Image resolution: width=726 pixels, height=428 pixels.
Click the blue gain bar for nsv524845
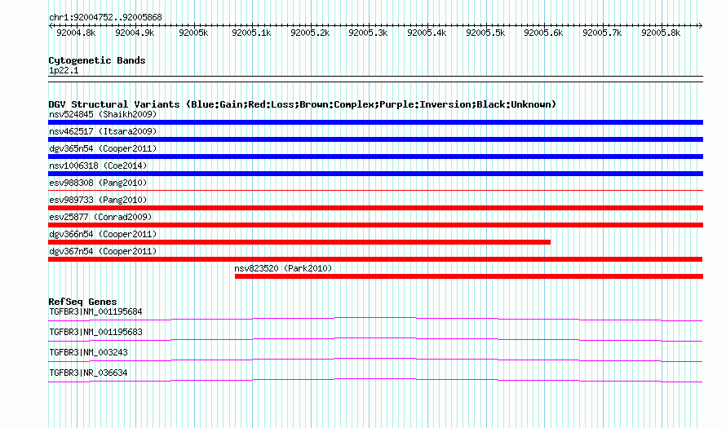[375, 122]
